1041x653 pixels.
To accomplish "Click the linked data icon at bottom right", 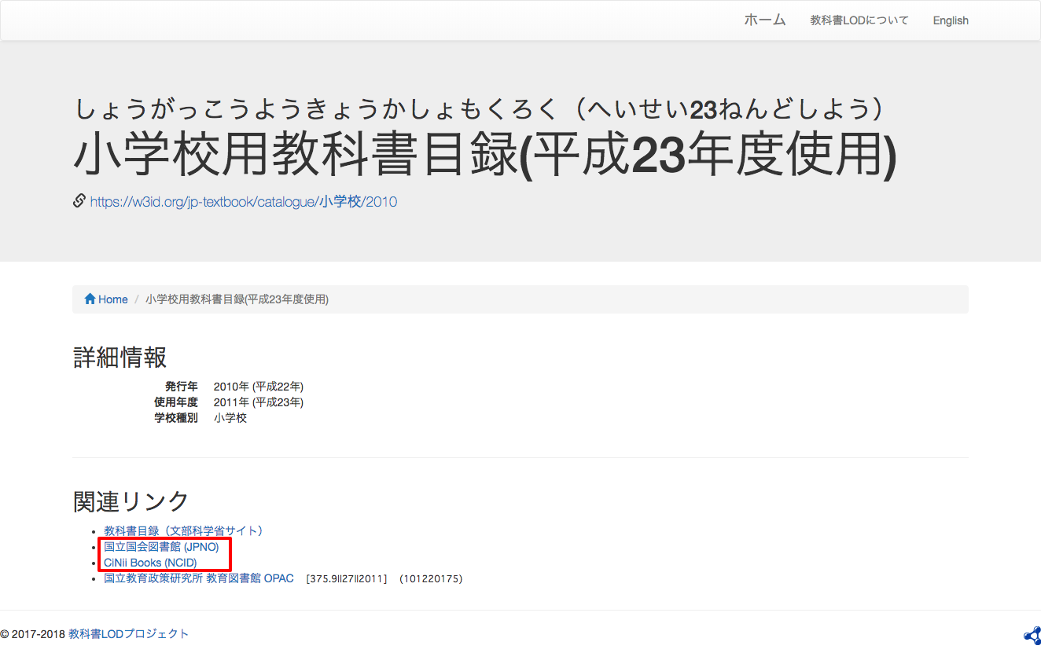I will (x=1032, y=635).
